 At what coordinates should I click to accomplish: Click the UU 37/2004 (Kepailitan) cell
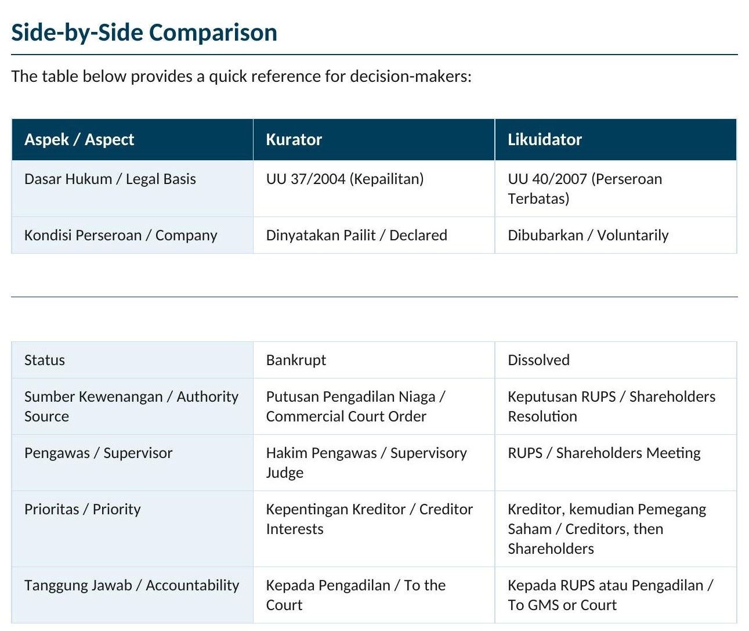tap(345, 179)
